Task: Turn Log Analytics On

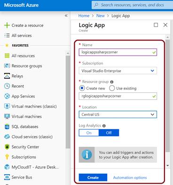Action: [89, 133]
